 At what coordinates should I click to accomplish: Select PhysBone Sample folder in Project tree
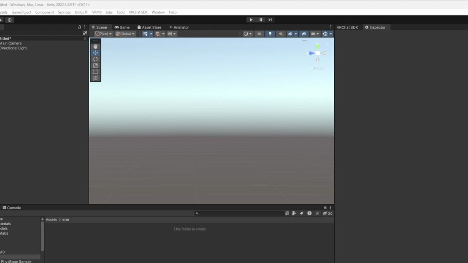tap(16, 261)
